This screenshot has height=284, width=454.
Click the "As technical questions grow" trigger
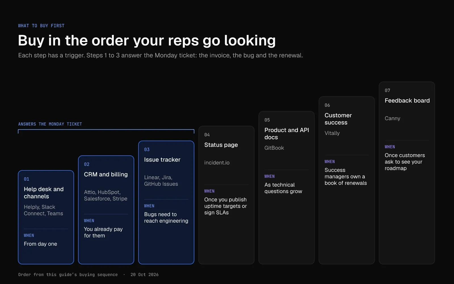(x=283, y=188)
